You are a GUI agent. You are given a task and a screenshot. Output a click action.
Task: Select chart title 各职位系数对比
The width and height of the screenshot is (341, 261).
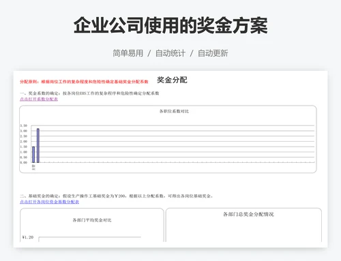pyautogui.click(x=174, y=111)
